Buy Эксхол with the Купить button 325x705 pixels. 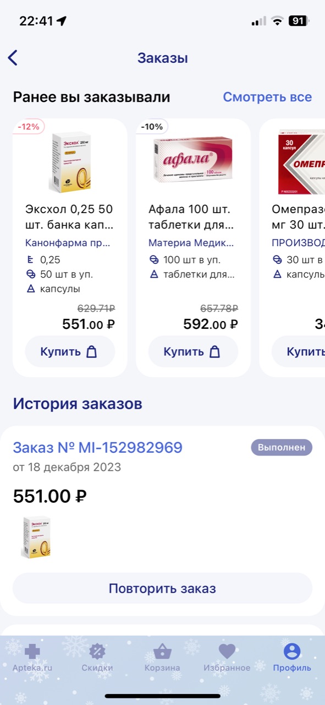click(x=70, y=351)
